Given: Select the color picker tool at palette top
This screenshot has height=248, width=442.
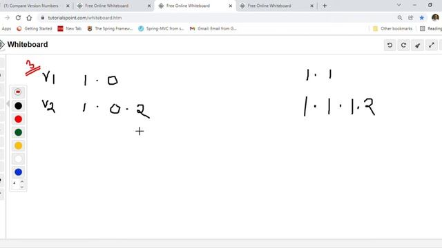Looking at the screenshot, I should 18,92.
